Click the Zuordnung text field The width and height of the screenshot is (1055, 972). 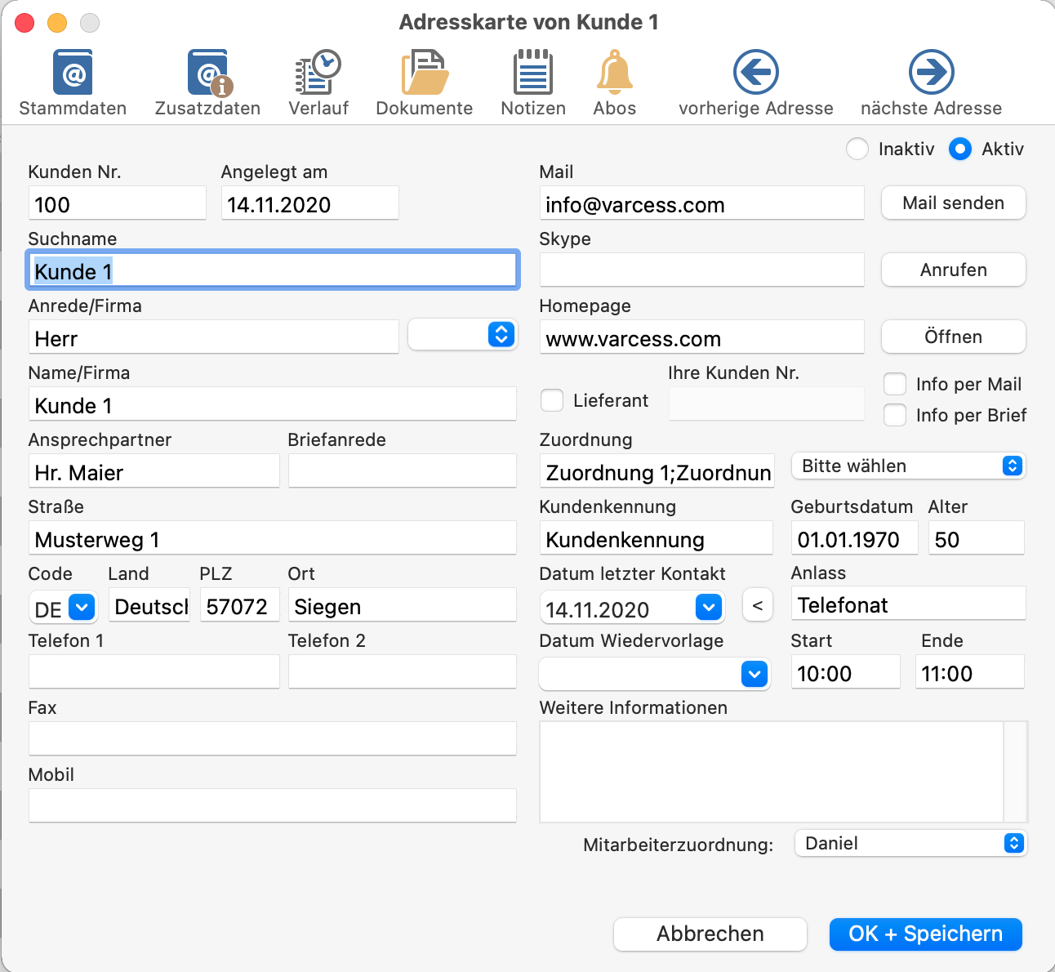tap(657, 470)
